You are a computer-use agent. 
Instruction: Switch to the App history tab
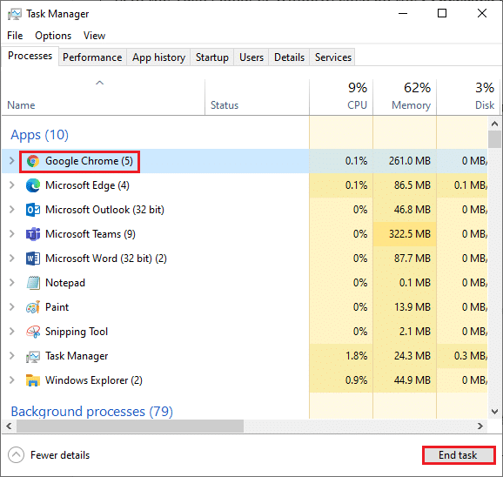tap(158, 57)
